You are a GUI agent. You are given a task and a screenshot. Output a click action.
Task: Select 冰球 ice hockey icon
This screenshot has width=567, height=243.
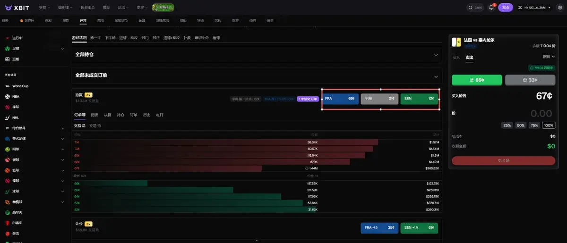(x=8, y=191)
